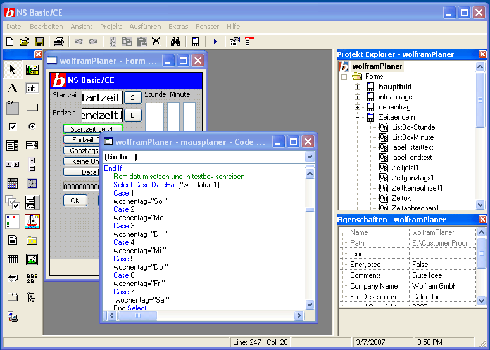The width and height of the screenshot is (490, 350).
Task: Open the Projekt menu
Action: [111, 27]
